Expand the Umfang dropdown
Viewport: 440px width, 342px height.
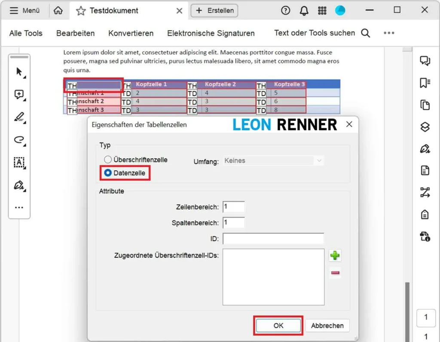pos(273,160)
